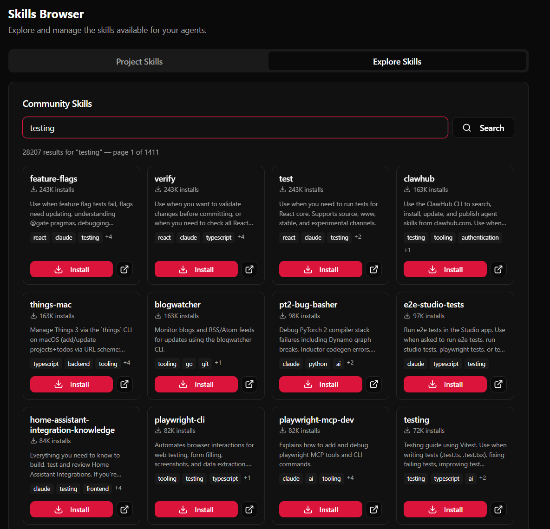Open external link for things-mac skill

tap(124, 384)
